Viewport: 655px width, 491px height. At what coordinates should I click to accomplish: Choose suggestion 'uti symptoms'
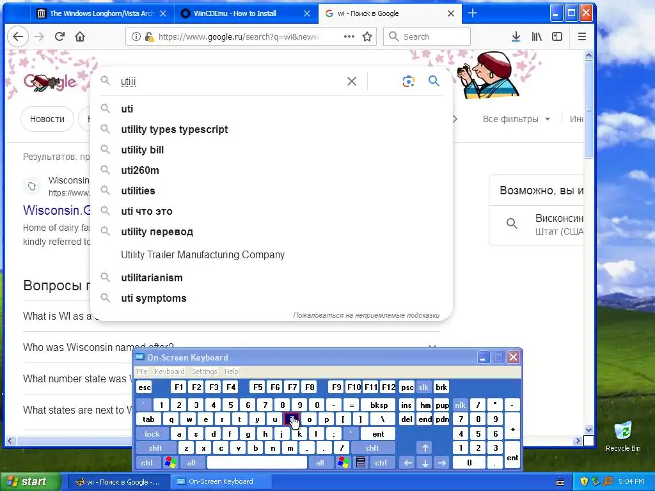point(271,298)
